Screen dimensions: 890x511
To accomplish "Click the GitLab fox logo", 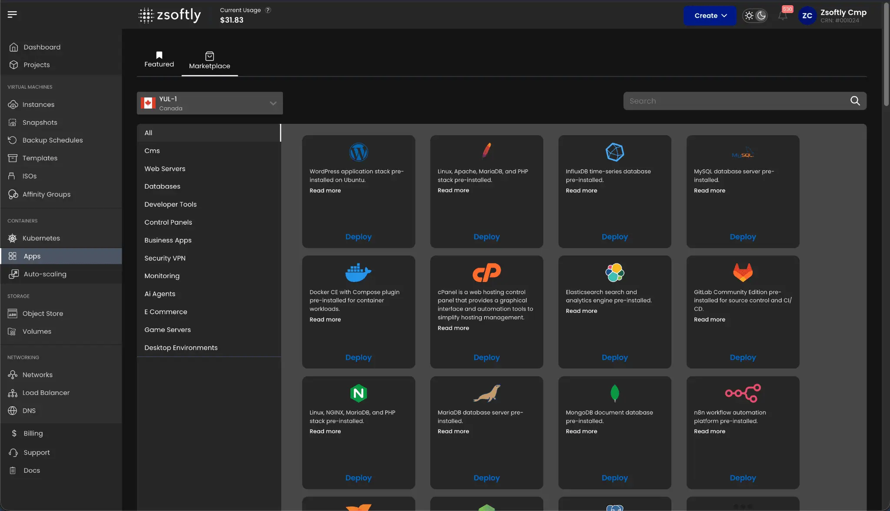I will click(x=743, y=272).
